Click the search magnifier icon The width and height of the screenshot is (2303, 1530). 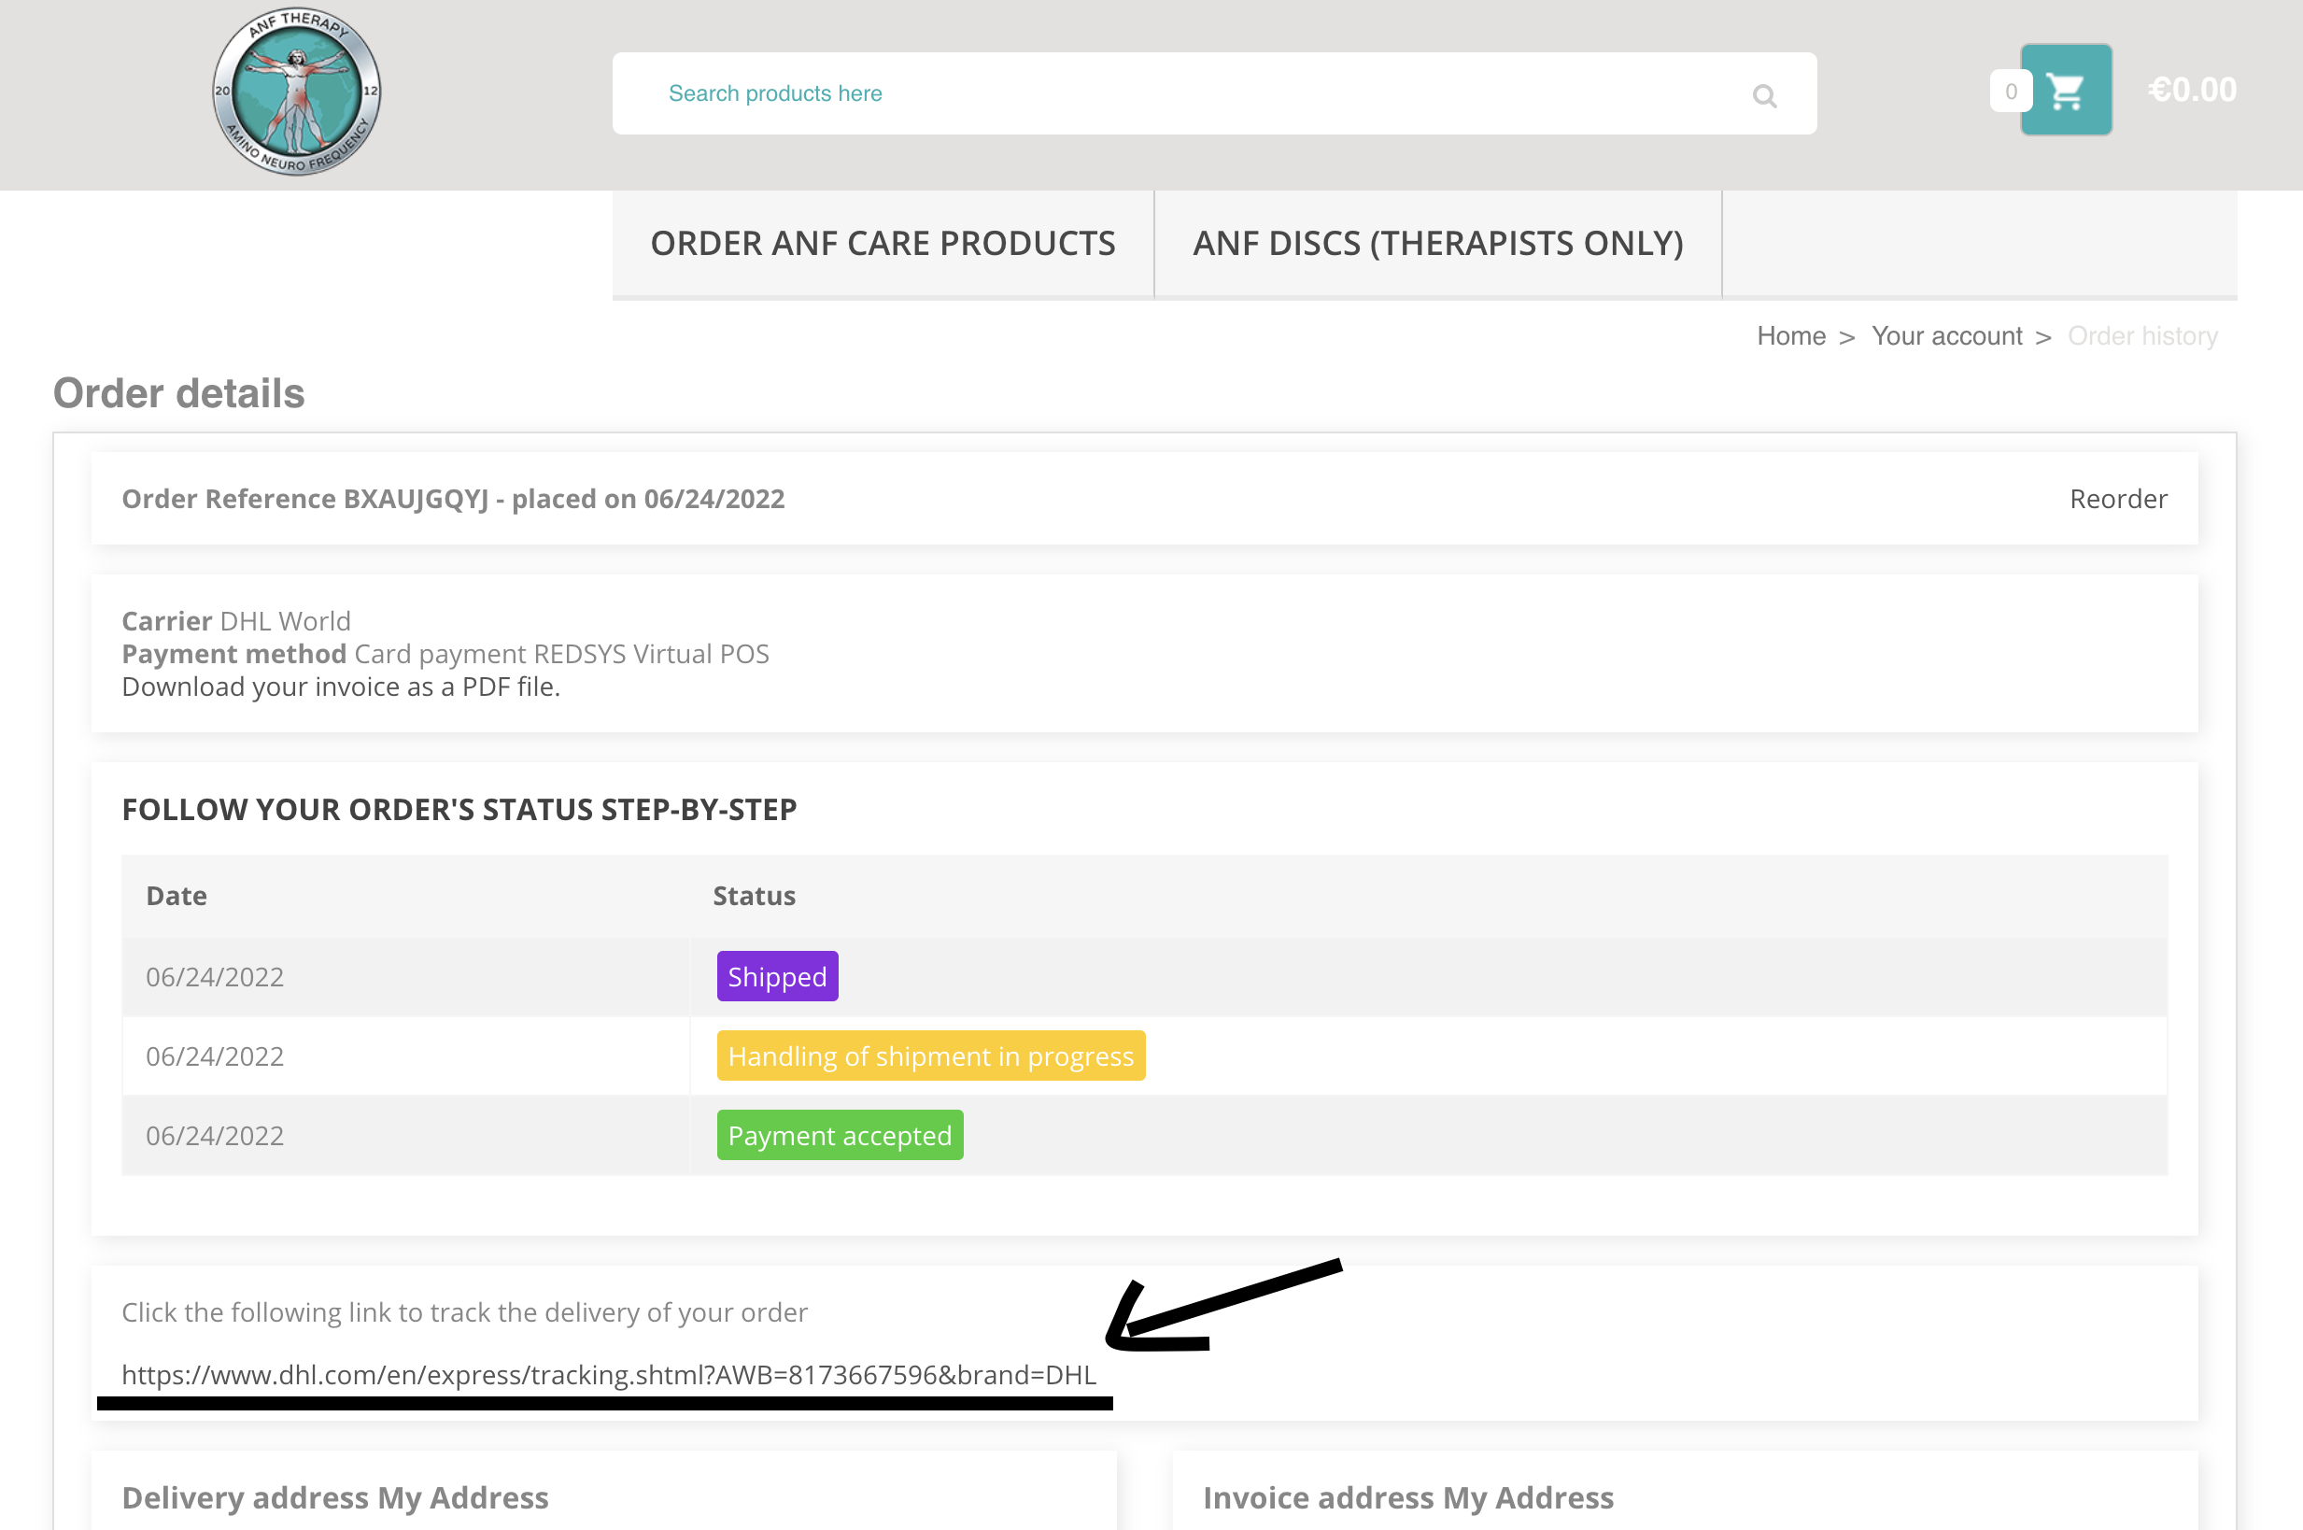click(x=1763, y=94)
